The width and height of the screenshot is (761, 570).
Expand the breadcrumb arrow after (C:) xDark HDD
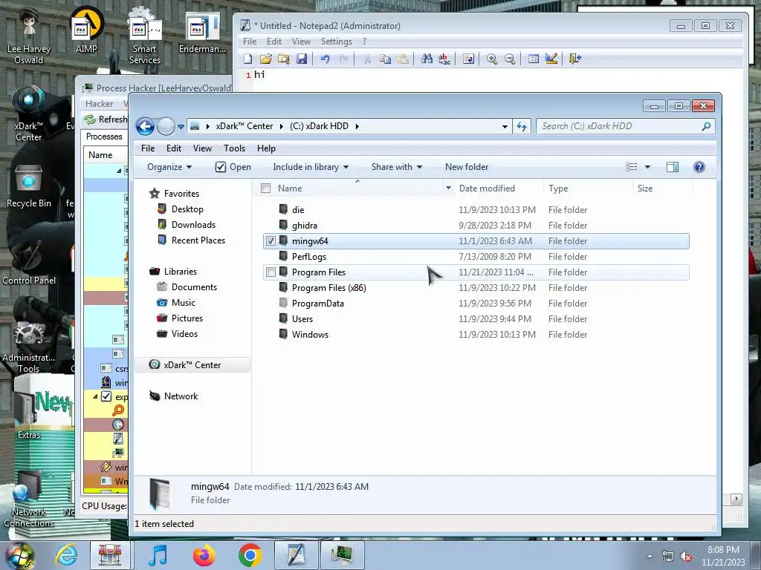click(x=357, y=126)
